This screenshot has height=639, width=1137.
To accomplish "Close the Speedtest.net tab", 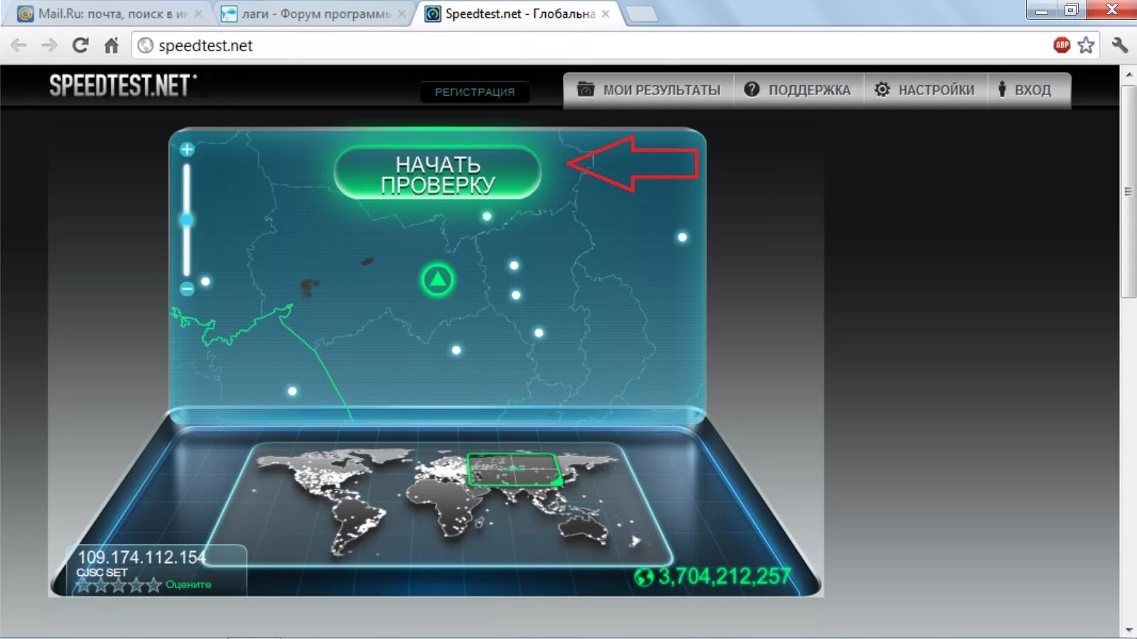I will [x=605, y=13].
